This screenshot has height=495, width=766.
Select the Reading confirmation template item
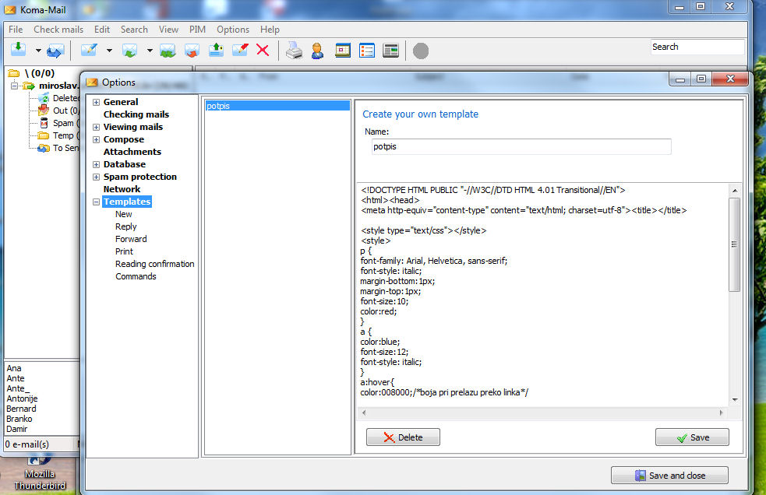(154, 264)
